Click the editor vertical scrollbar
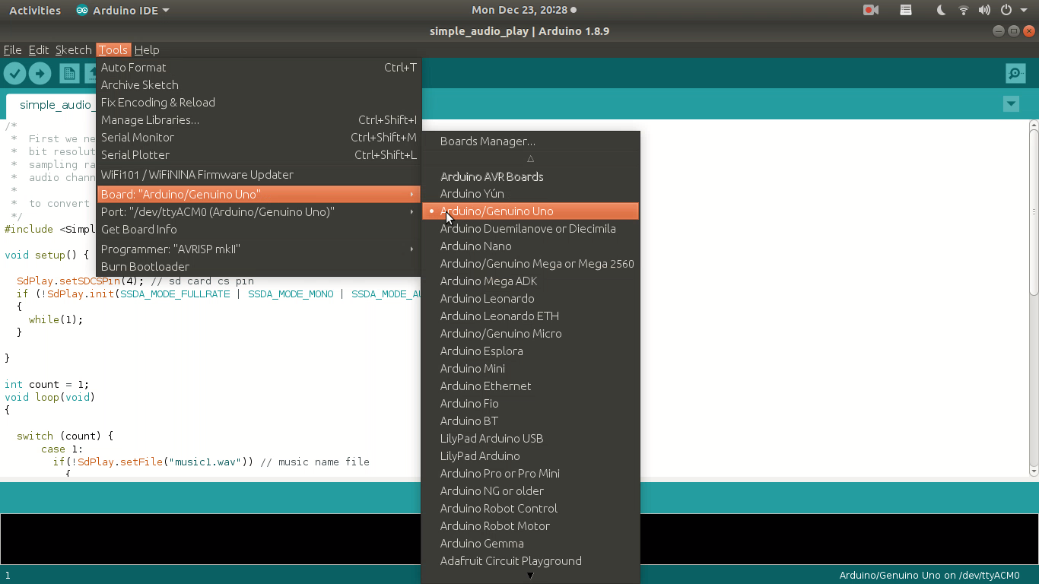 click(x=1034, y=213)
